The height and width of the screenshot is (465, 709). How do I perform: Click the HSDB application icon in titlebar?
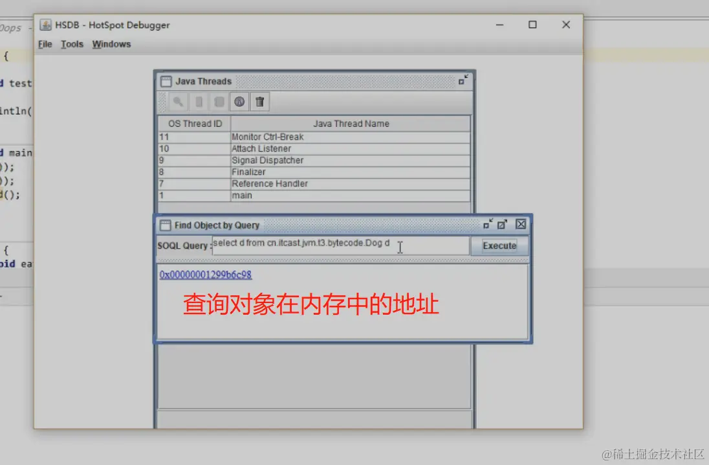pos(45,25)
